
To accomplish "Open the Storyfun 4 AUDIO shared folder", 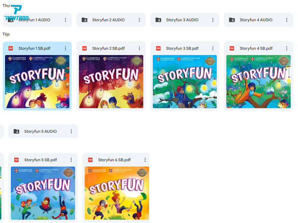I will pos(256,20).
